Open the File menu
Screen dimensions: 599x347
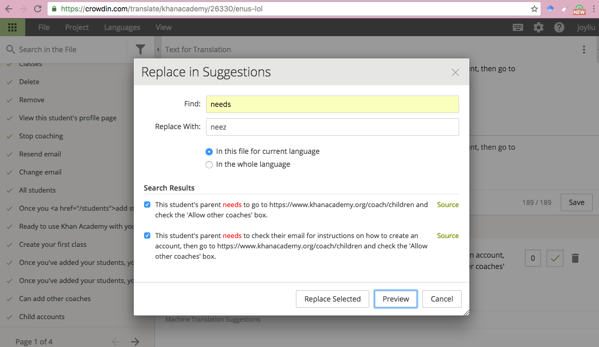(44, 27)
